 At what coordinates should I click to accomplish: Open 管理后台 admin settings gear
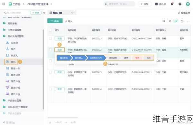point(9,122)
